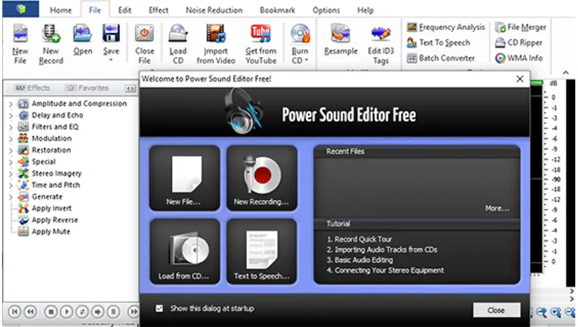This screenshot has width=578, height=327.
Task: Click the More... link in Recent Files
Action: point(497,208)
